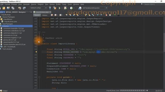
Task: Switch to Source view button
Action: tap(37, 15)
